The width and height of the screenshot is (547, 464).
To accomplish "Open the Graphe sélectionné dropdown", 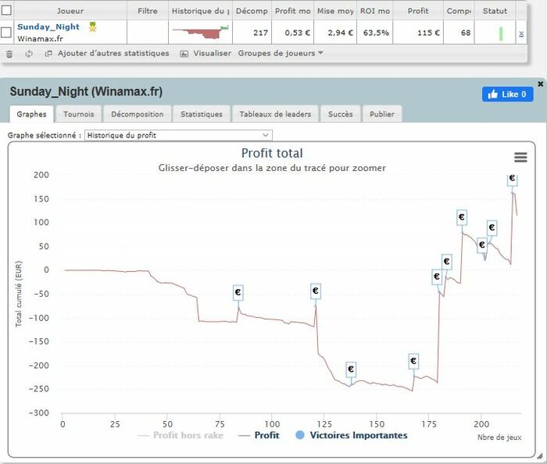I will click(x=178, y=135).
